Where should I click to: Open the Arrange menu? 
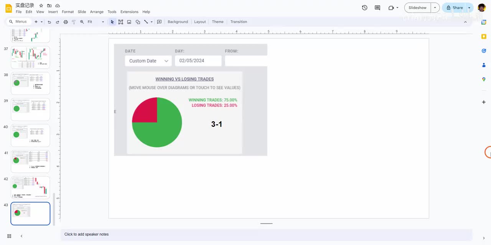coord(97,12)
